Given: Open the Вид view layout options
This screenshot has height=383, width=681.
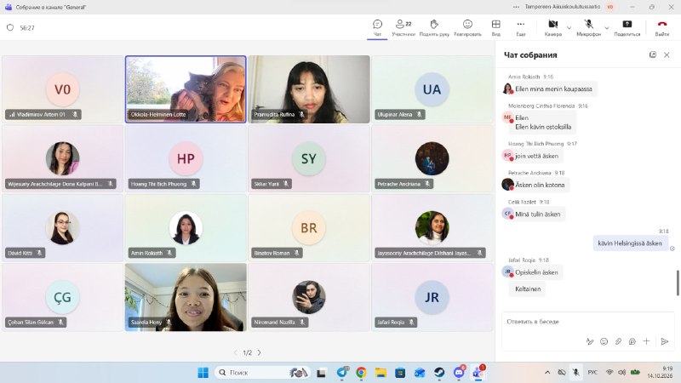Looking at the screenshot, I should coord(495,27).
